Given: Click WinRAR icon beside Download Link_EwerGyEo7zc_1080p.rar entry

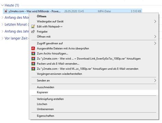Looking at the screenshot, I should pos(33,59).
